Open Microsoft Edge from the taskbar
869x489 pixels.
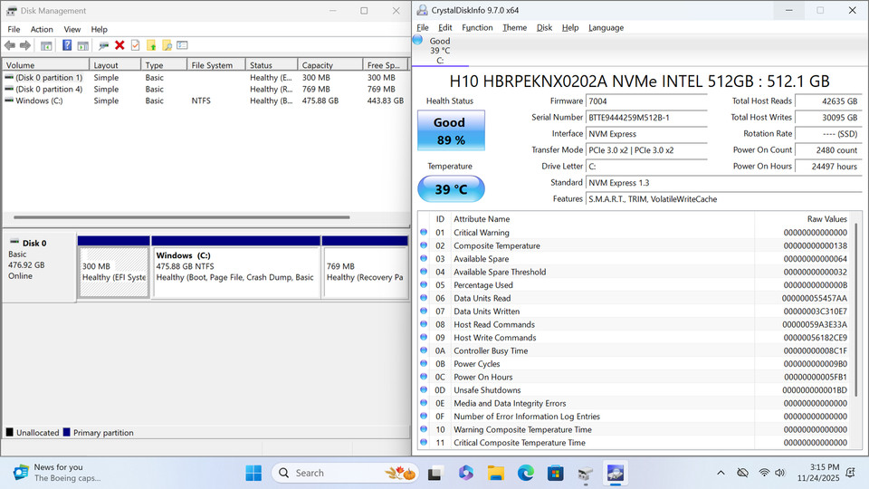coord(525,473)
